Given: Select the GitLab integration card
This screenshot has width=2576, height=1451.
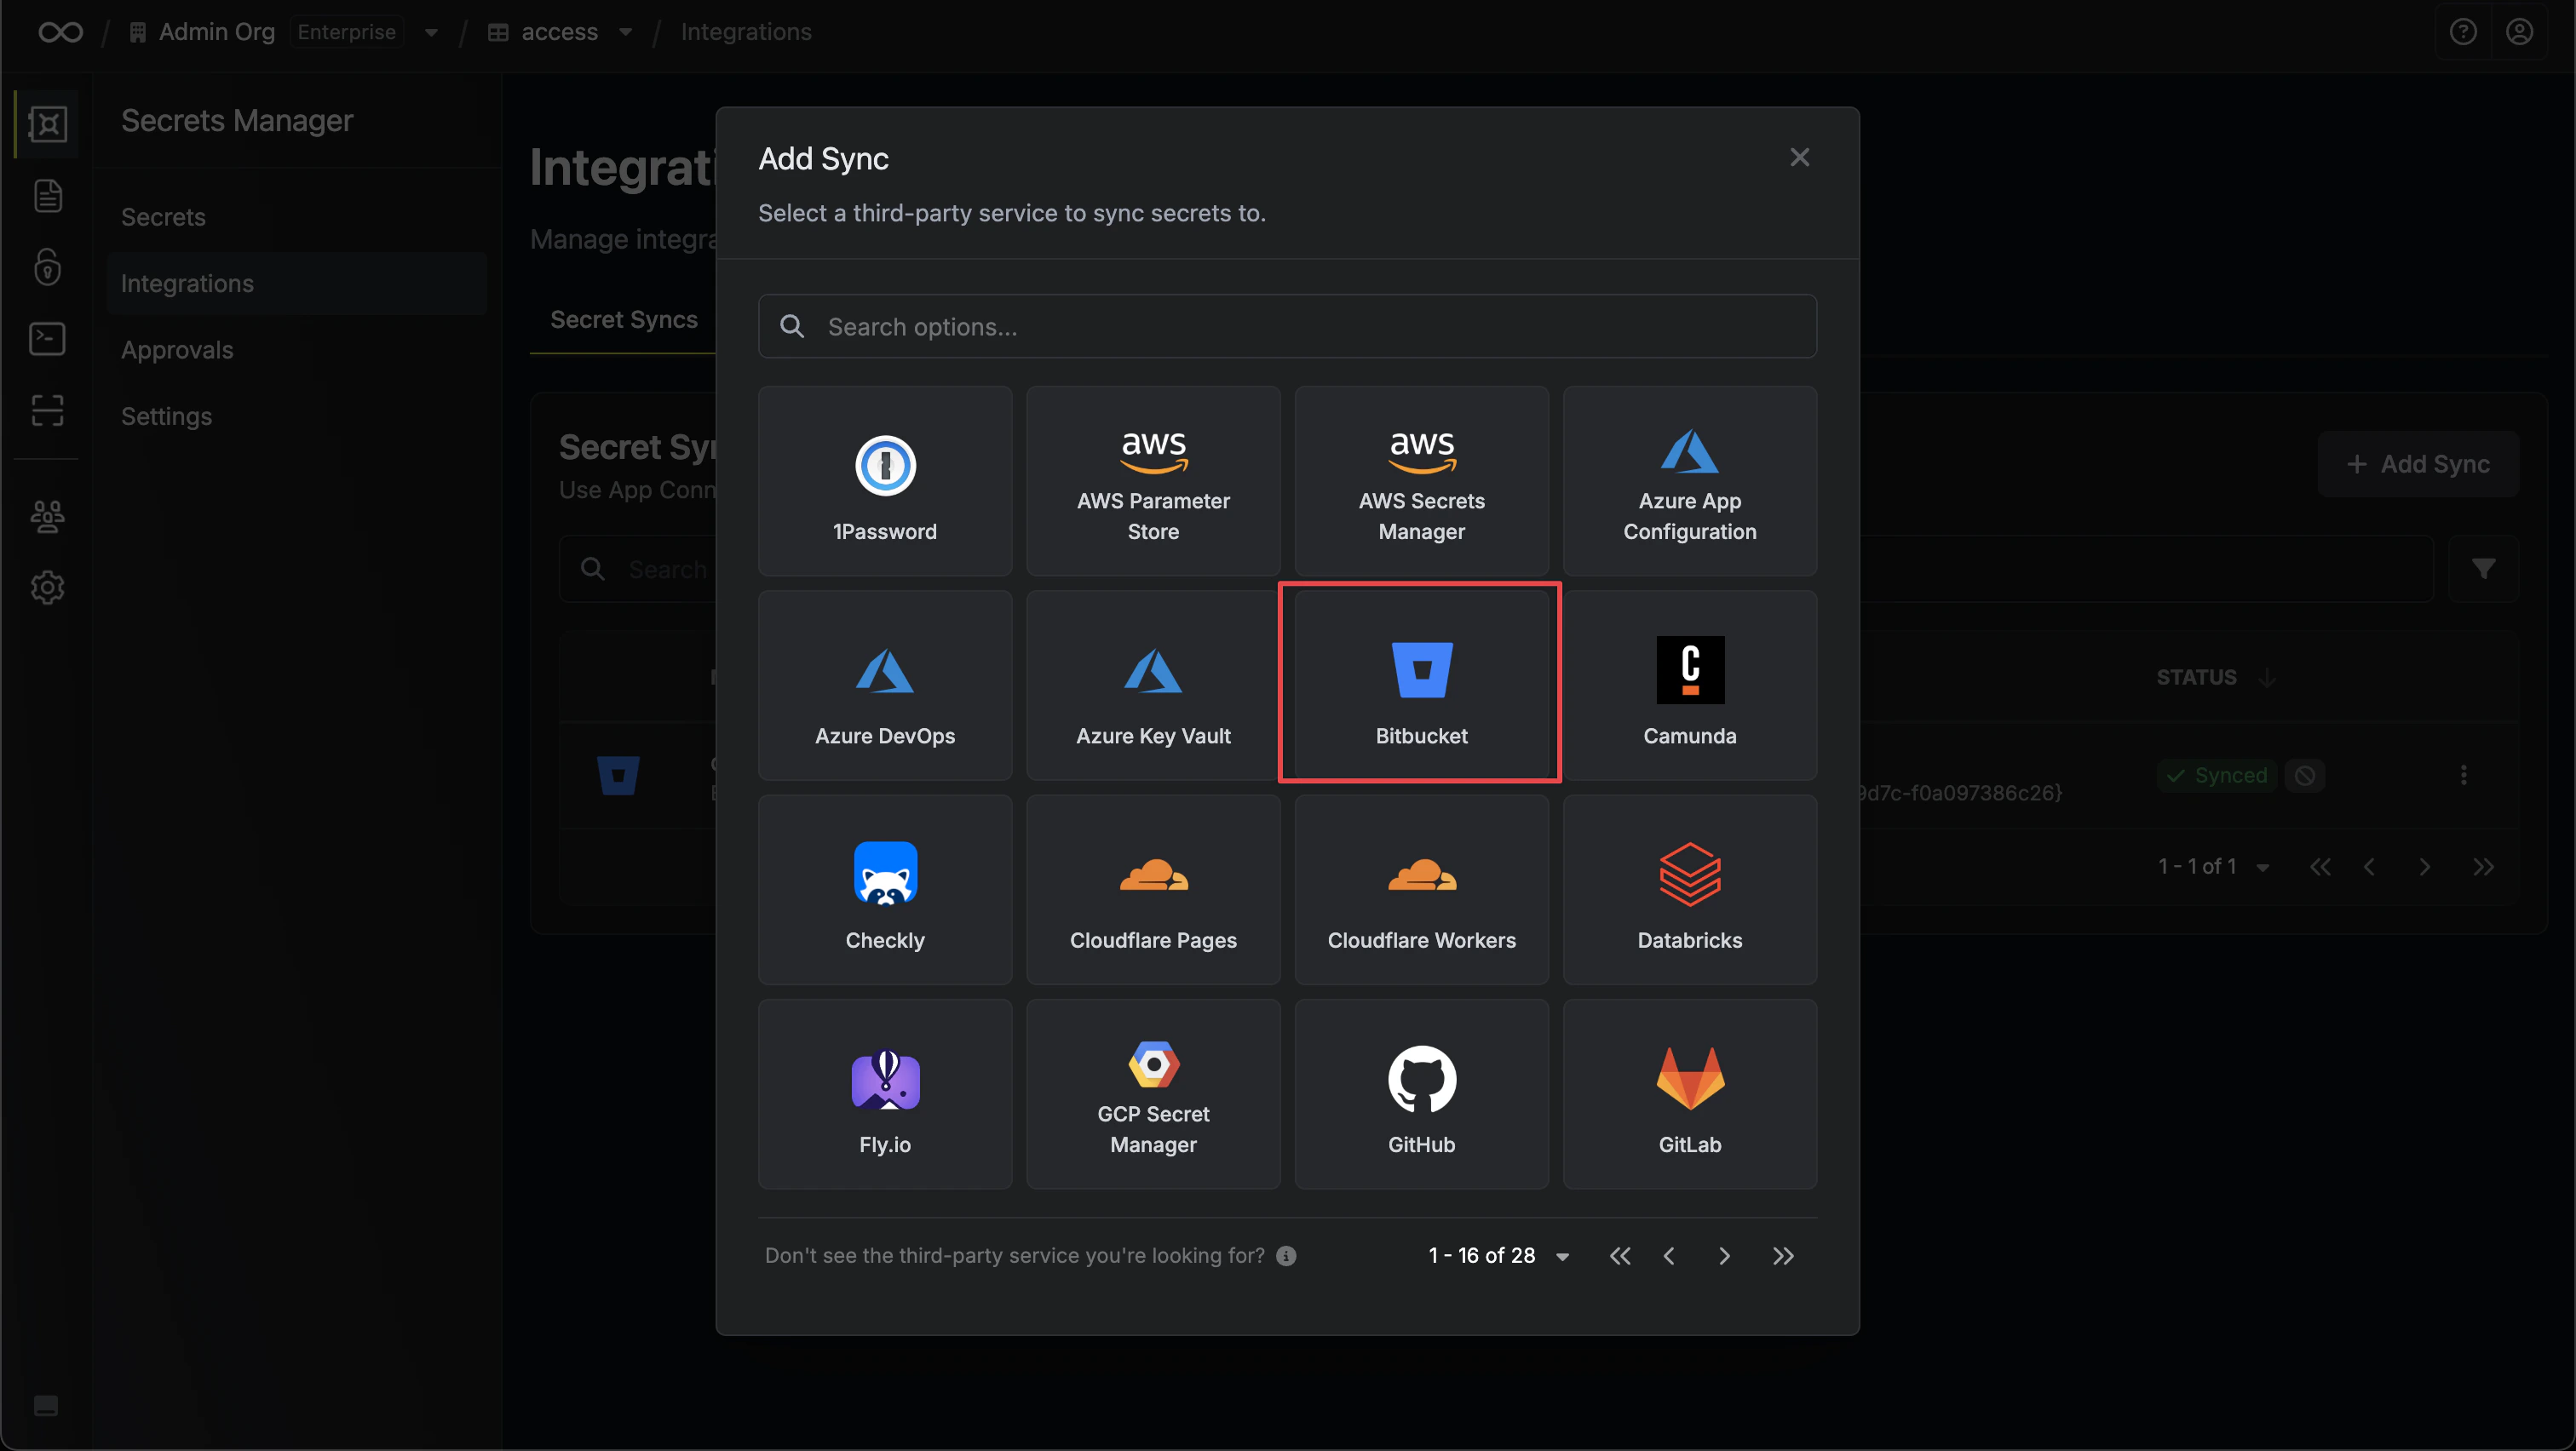Looking at the screenshot, I should click(1689, 1093).
